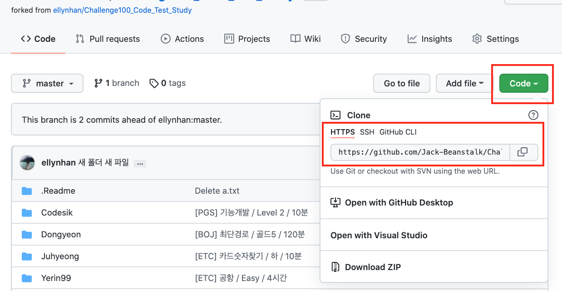
Task: Click the Actions play icon
Action: click(166, 39)
